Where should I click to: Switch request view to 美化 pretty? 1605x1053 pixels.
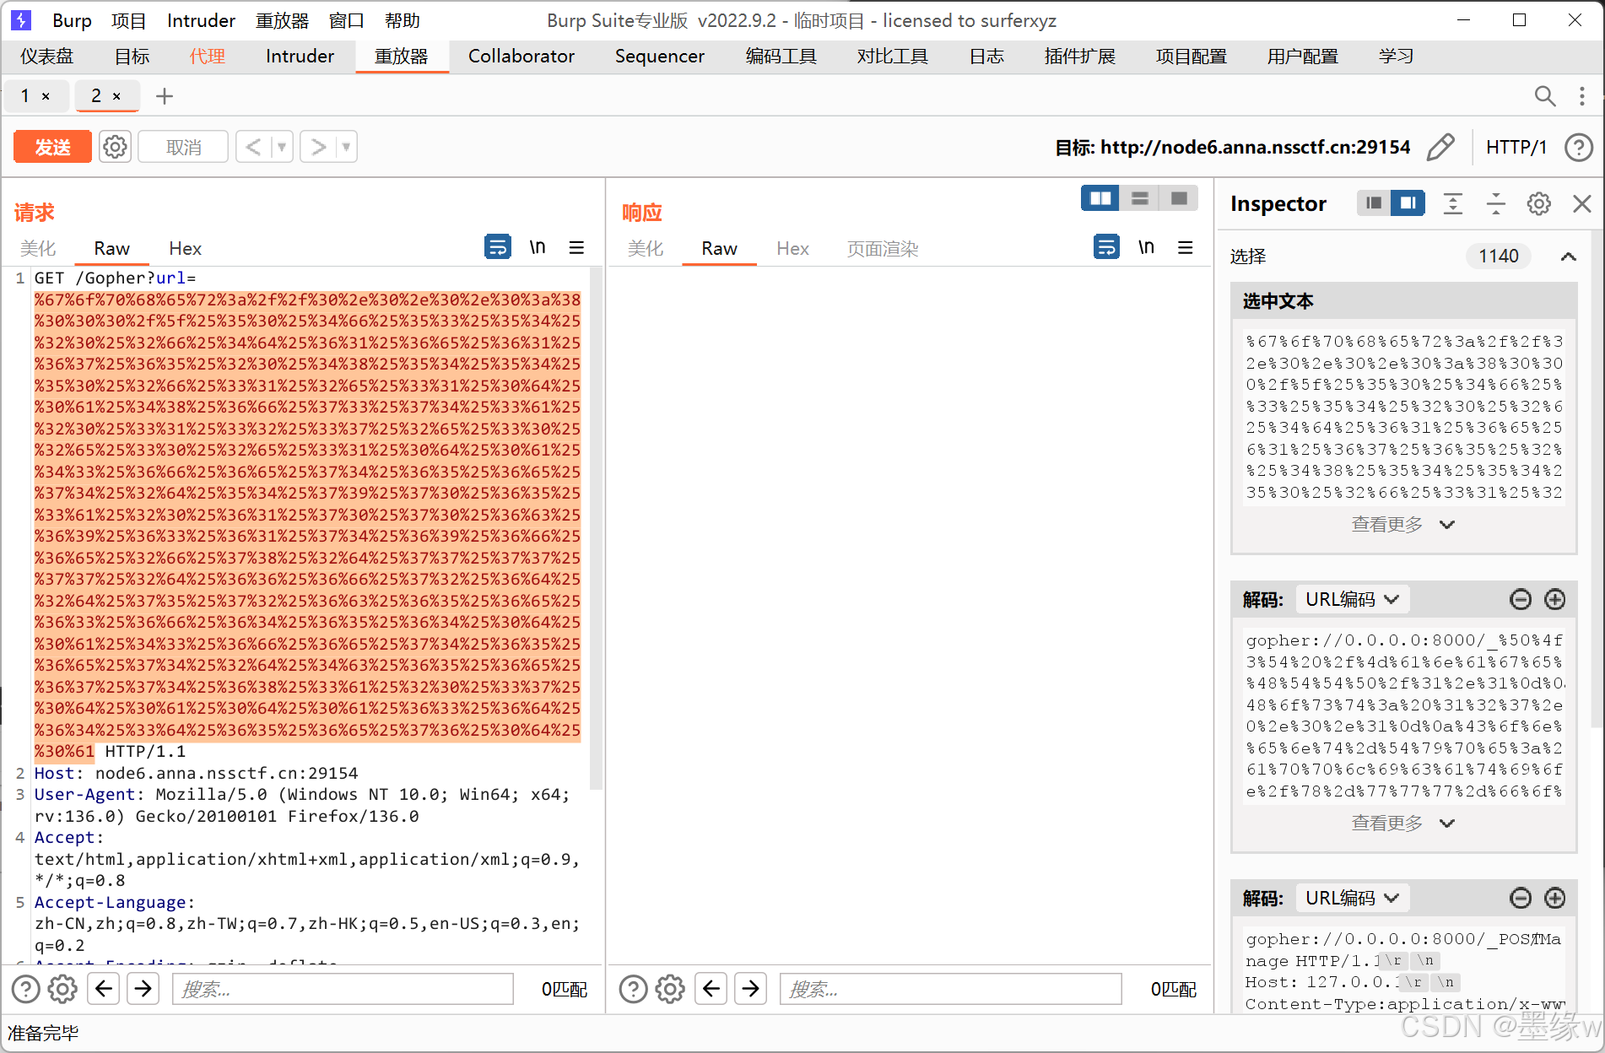[x=38, y=248]
